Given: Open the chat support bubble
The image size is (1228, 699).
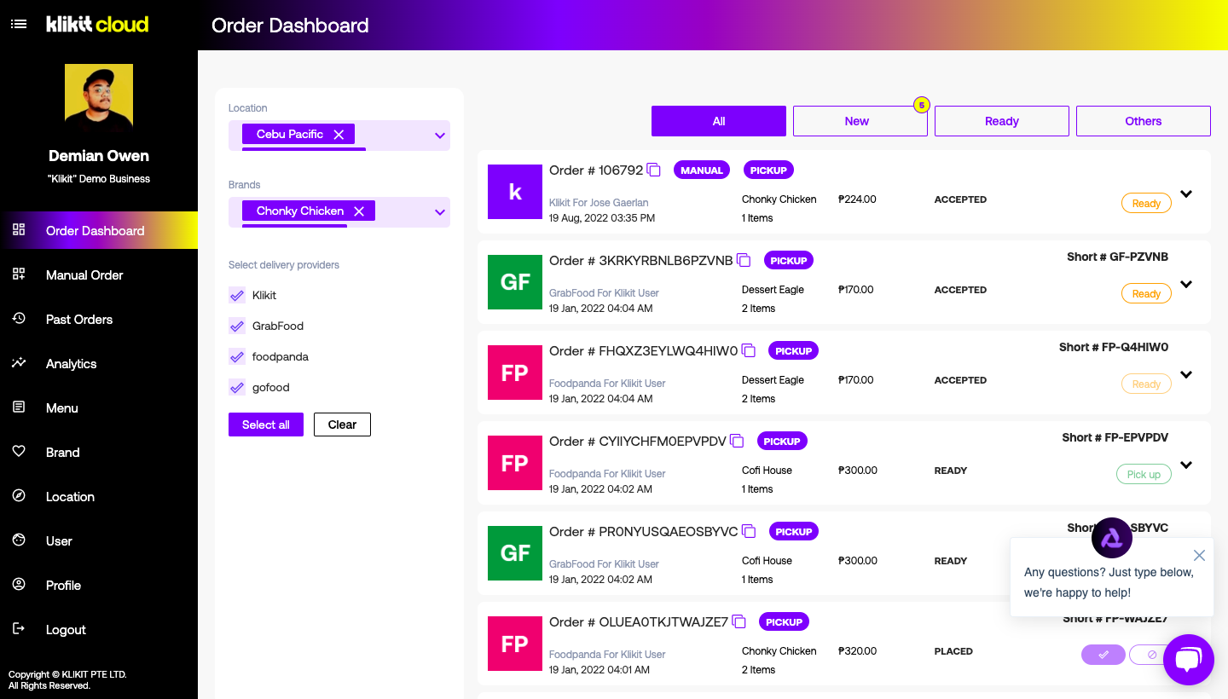Looking at the screenshot, I should [x=1188, y=660].
